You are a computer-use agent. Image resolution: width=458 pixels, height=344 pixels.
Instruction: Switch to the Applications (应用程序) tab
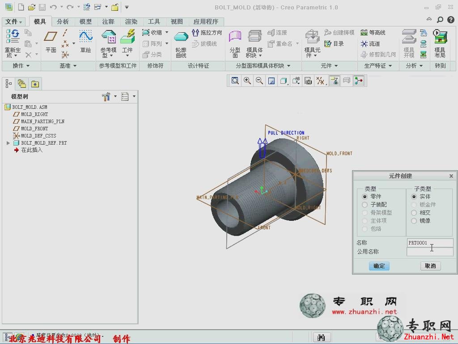point(206,21)
